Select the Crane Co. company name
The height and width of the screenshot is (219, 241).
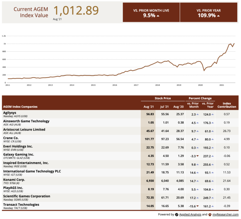[x=11, y=138]
